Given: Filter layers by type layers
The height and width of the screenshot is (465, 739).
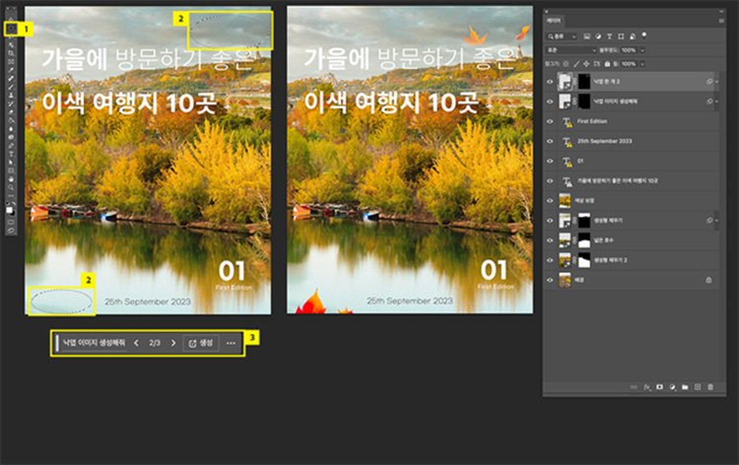Looking at the screenshot, I should (x=609, y=36).
